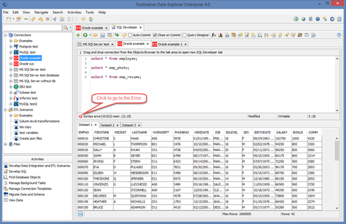Expand the Postgres test connection node

[11, 46]
